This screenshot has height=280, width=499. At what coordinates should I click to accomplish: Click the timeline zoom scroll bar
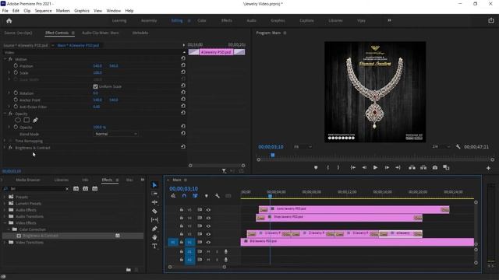tap(197, 267)
